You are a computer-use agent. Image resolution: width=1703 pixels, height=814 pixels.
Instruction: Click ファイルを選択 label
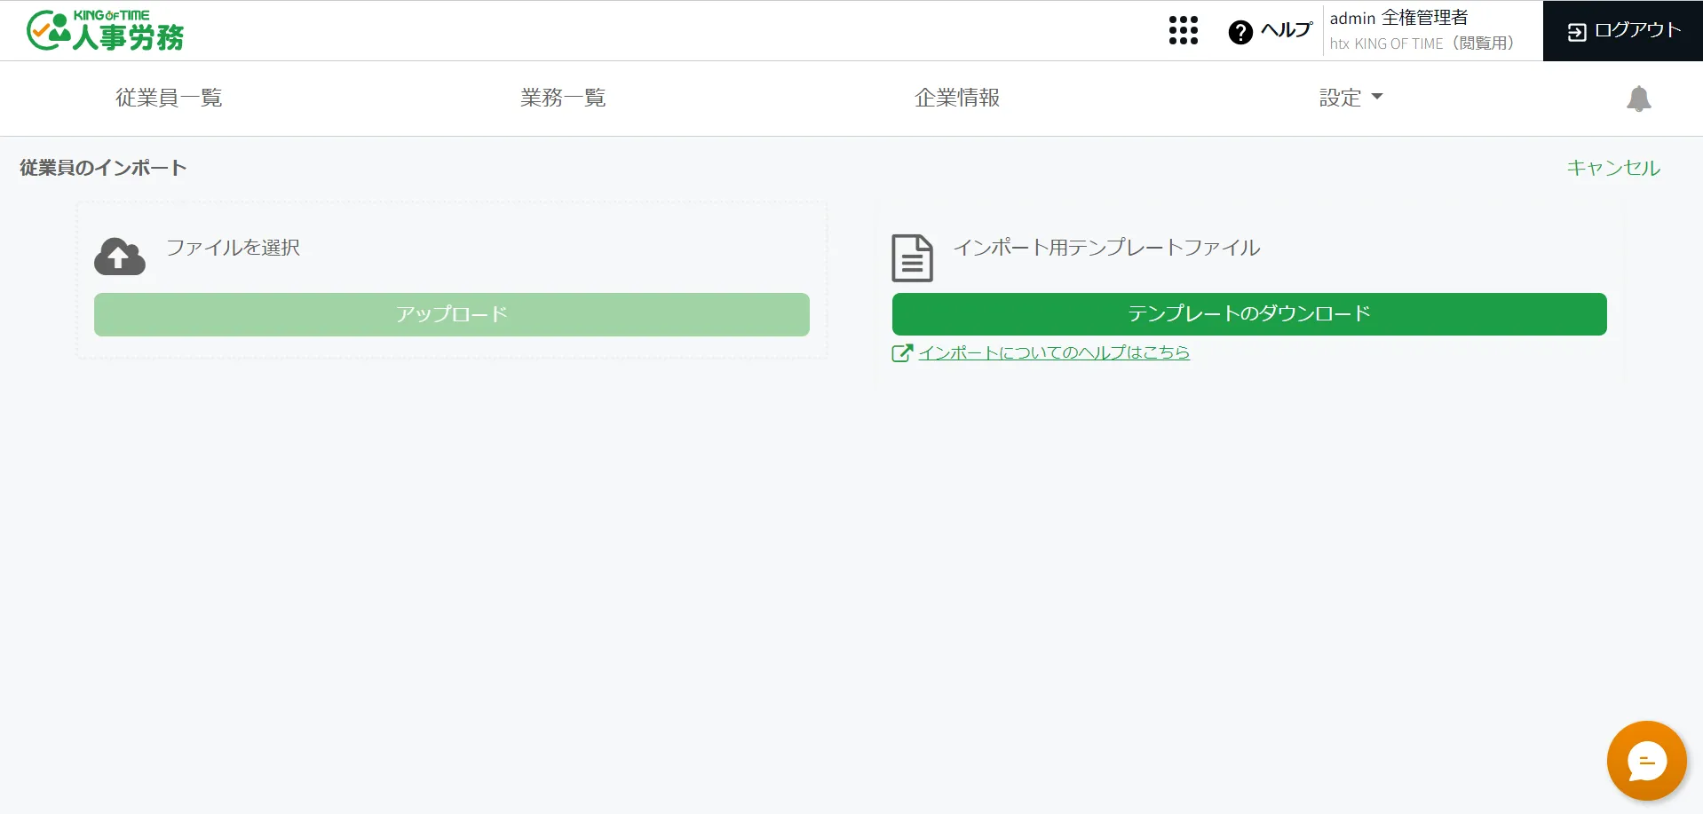(234, 248)
